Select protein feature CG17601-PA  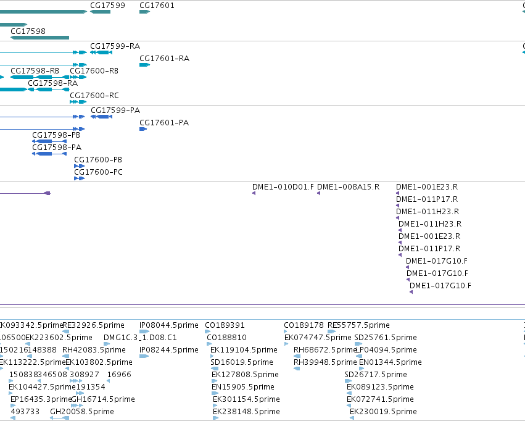coord(143,129)
